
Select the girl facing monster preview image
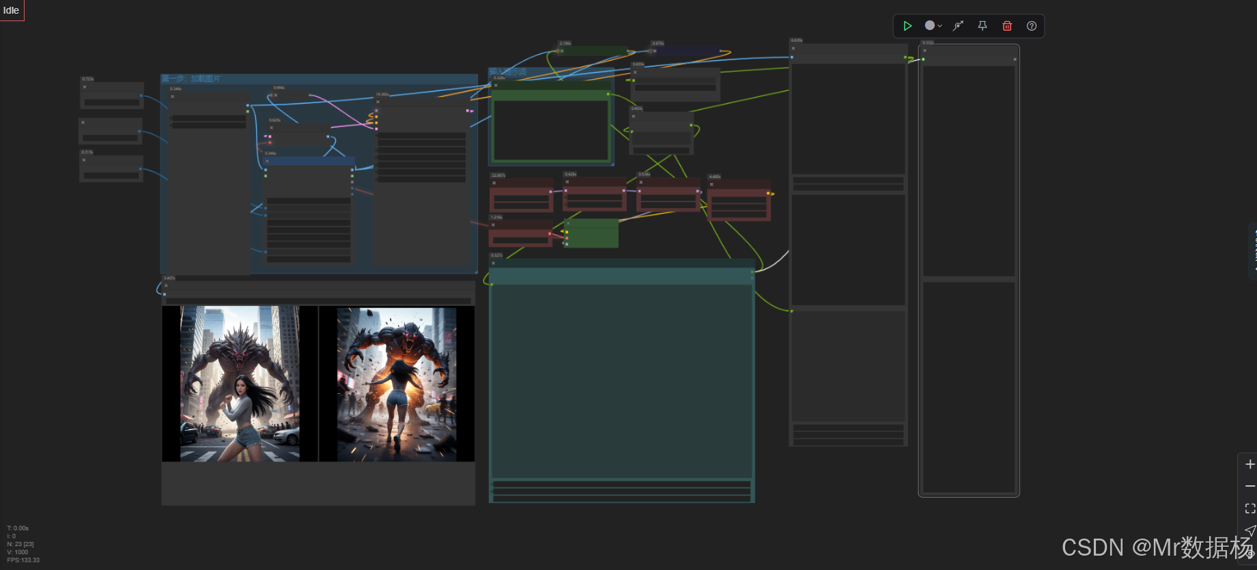coord(240,384)
